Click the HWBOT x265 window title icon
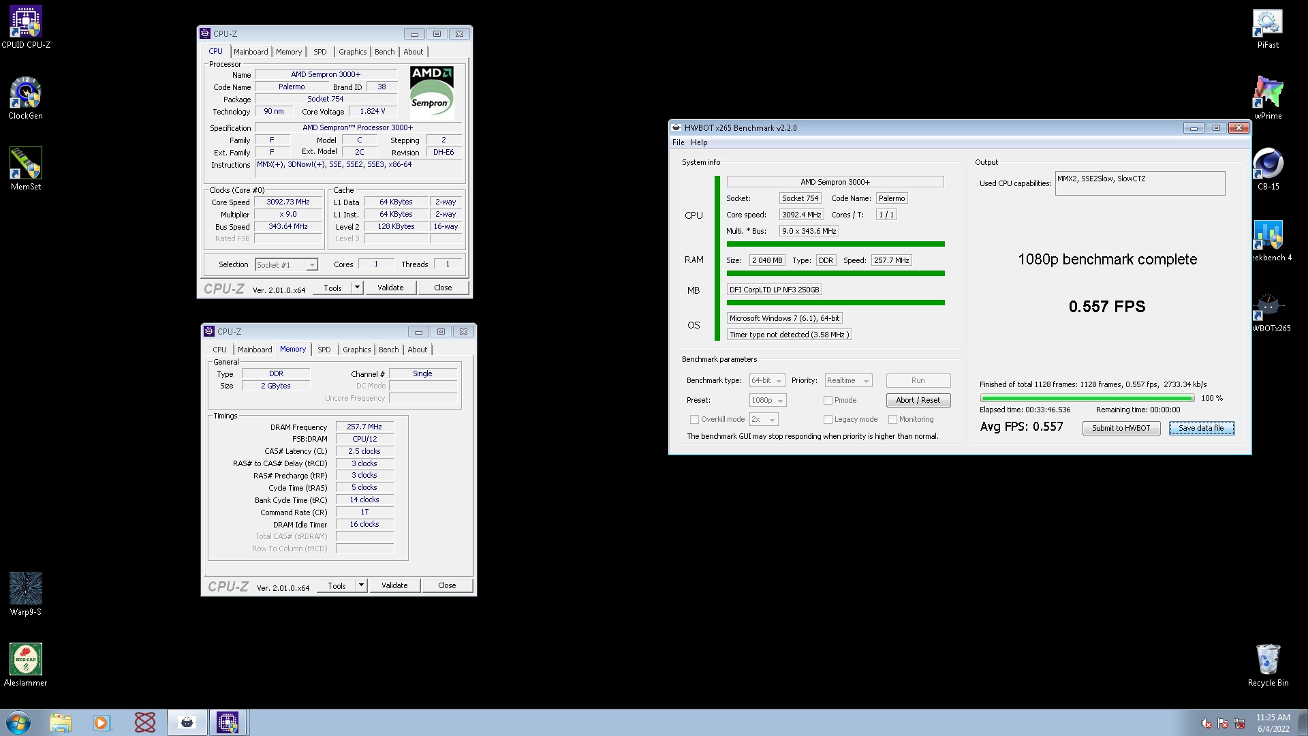The image size is (1308, 736). (676, 127)
